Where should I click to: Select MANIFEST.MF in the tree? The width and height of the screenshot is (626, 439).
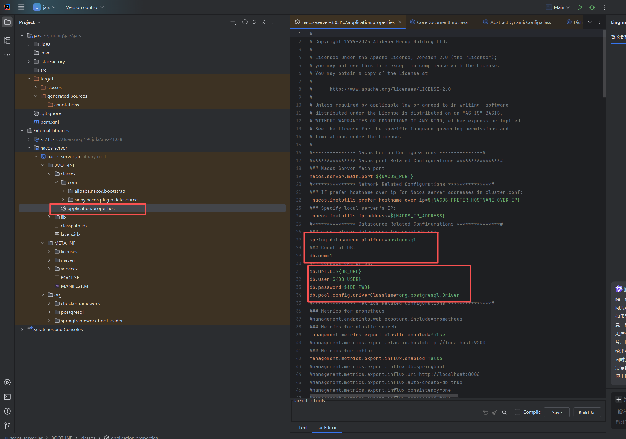point(76,286)
